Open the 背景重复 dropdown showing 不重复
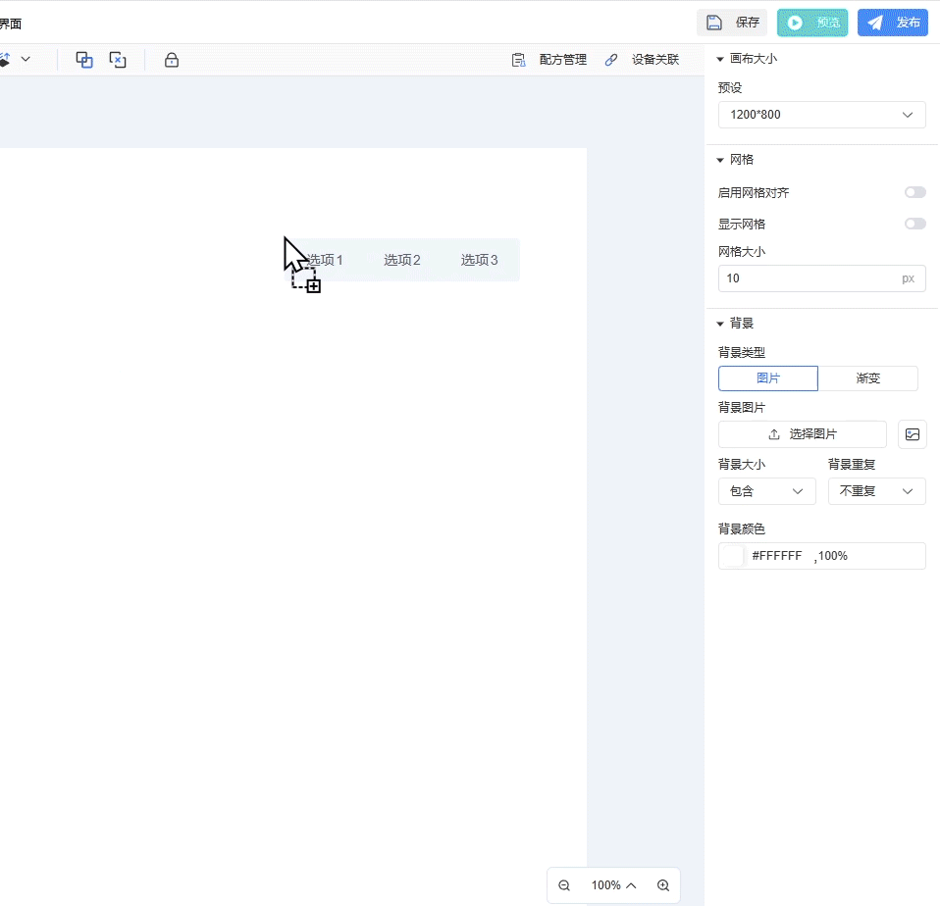The width and height of the screenshot is (940, 906). (876, 491)
